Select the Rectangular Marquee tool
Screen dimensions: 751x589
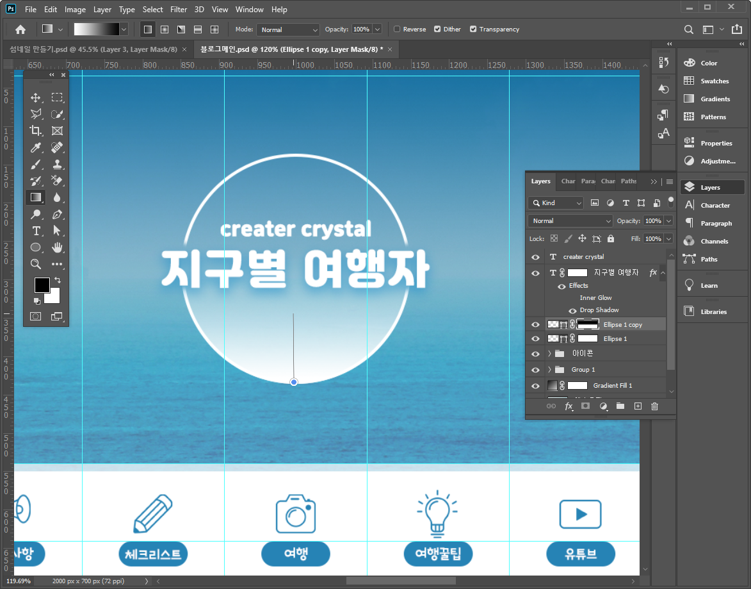[57, 98]
